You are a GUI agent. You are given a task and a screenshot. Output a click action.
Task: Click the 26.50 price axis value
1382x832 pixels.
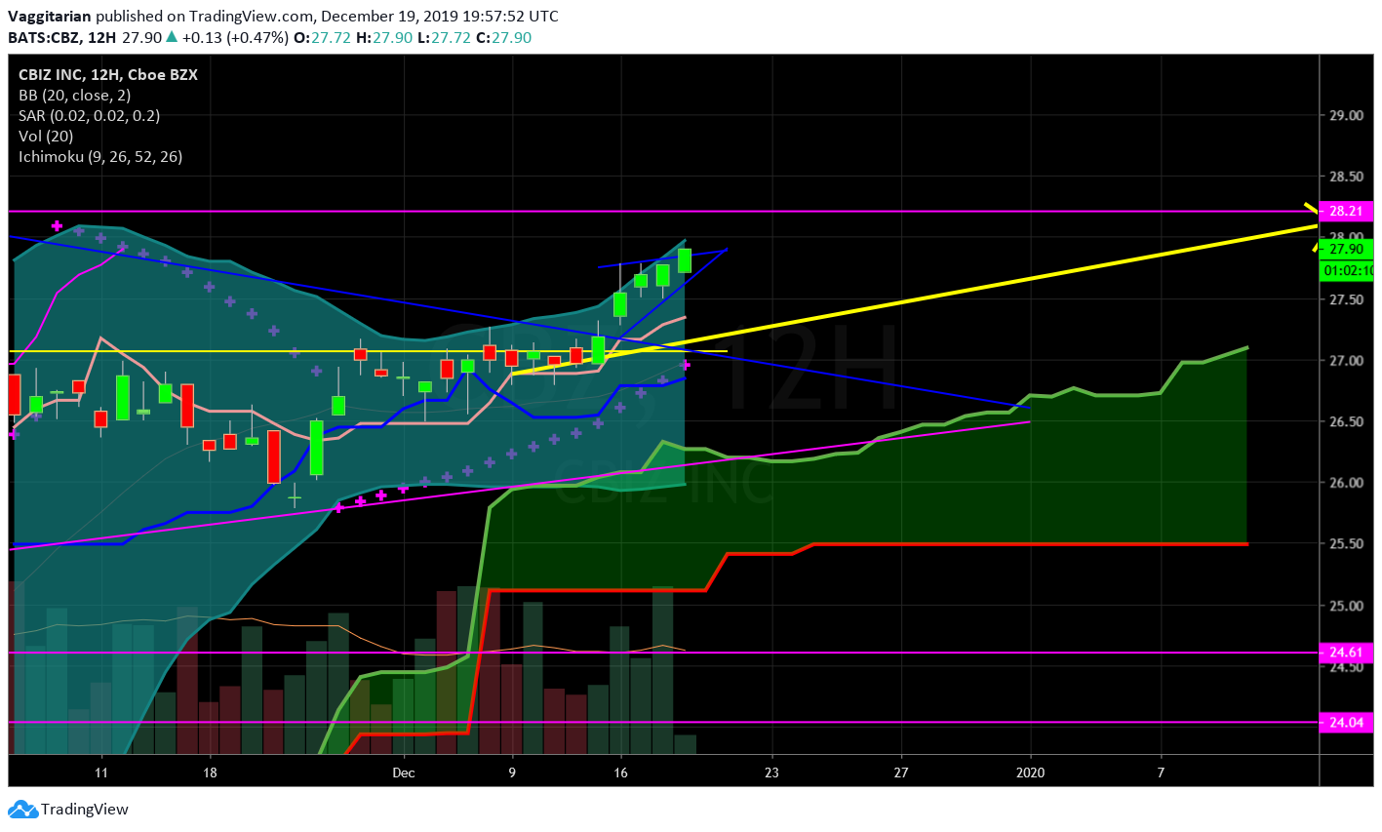click(1346, 422)
